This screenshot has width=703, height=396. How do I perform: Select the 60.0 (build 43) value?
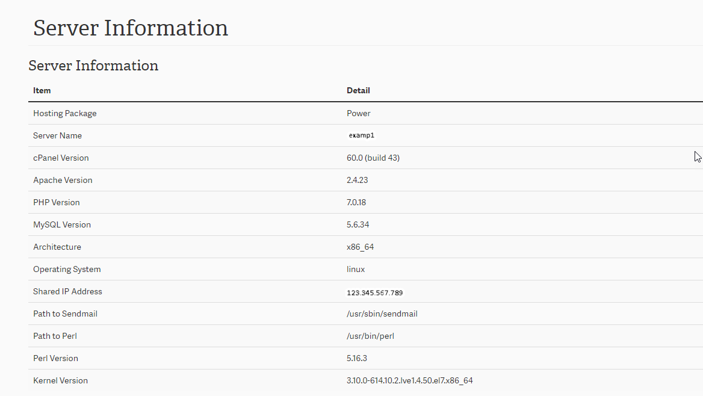click(373, 158)
